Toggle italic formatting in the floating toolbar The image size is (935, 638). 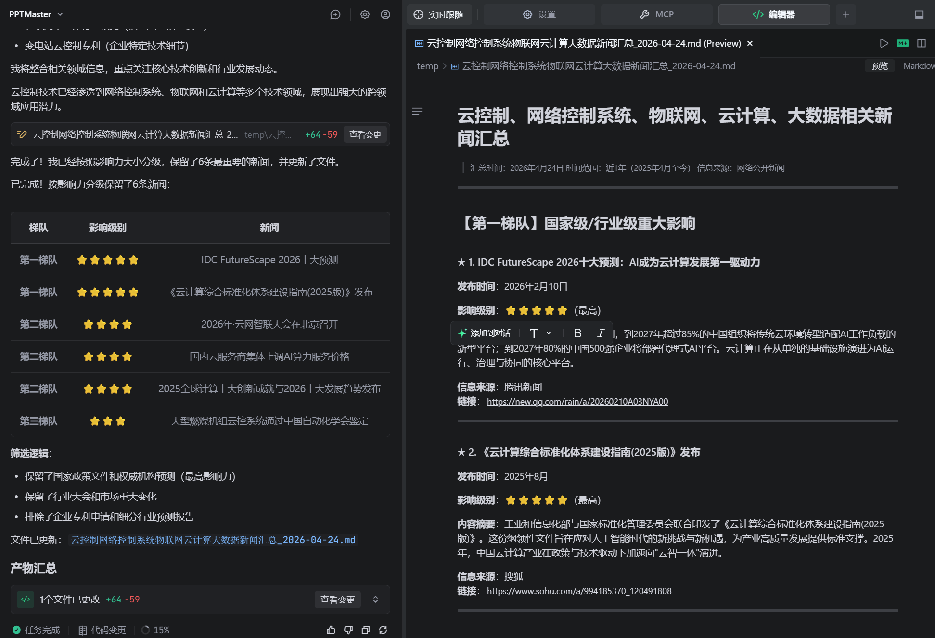click(601, 333)
